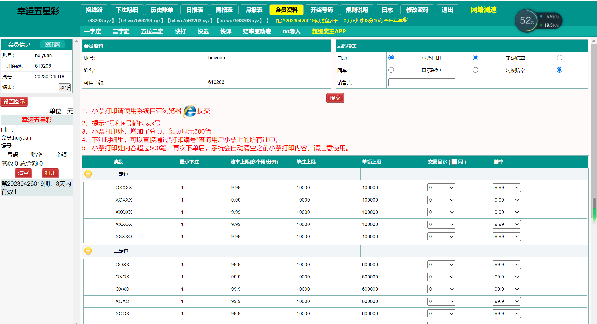Viewport: 597px width, 324px height.
Task: Click the 52% network speed gauge widget
Action: pyautogui.click(x=527, y=21)
